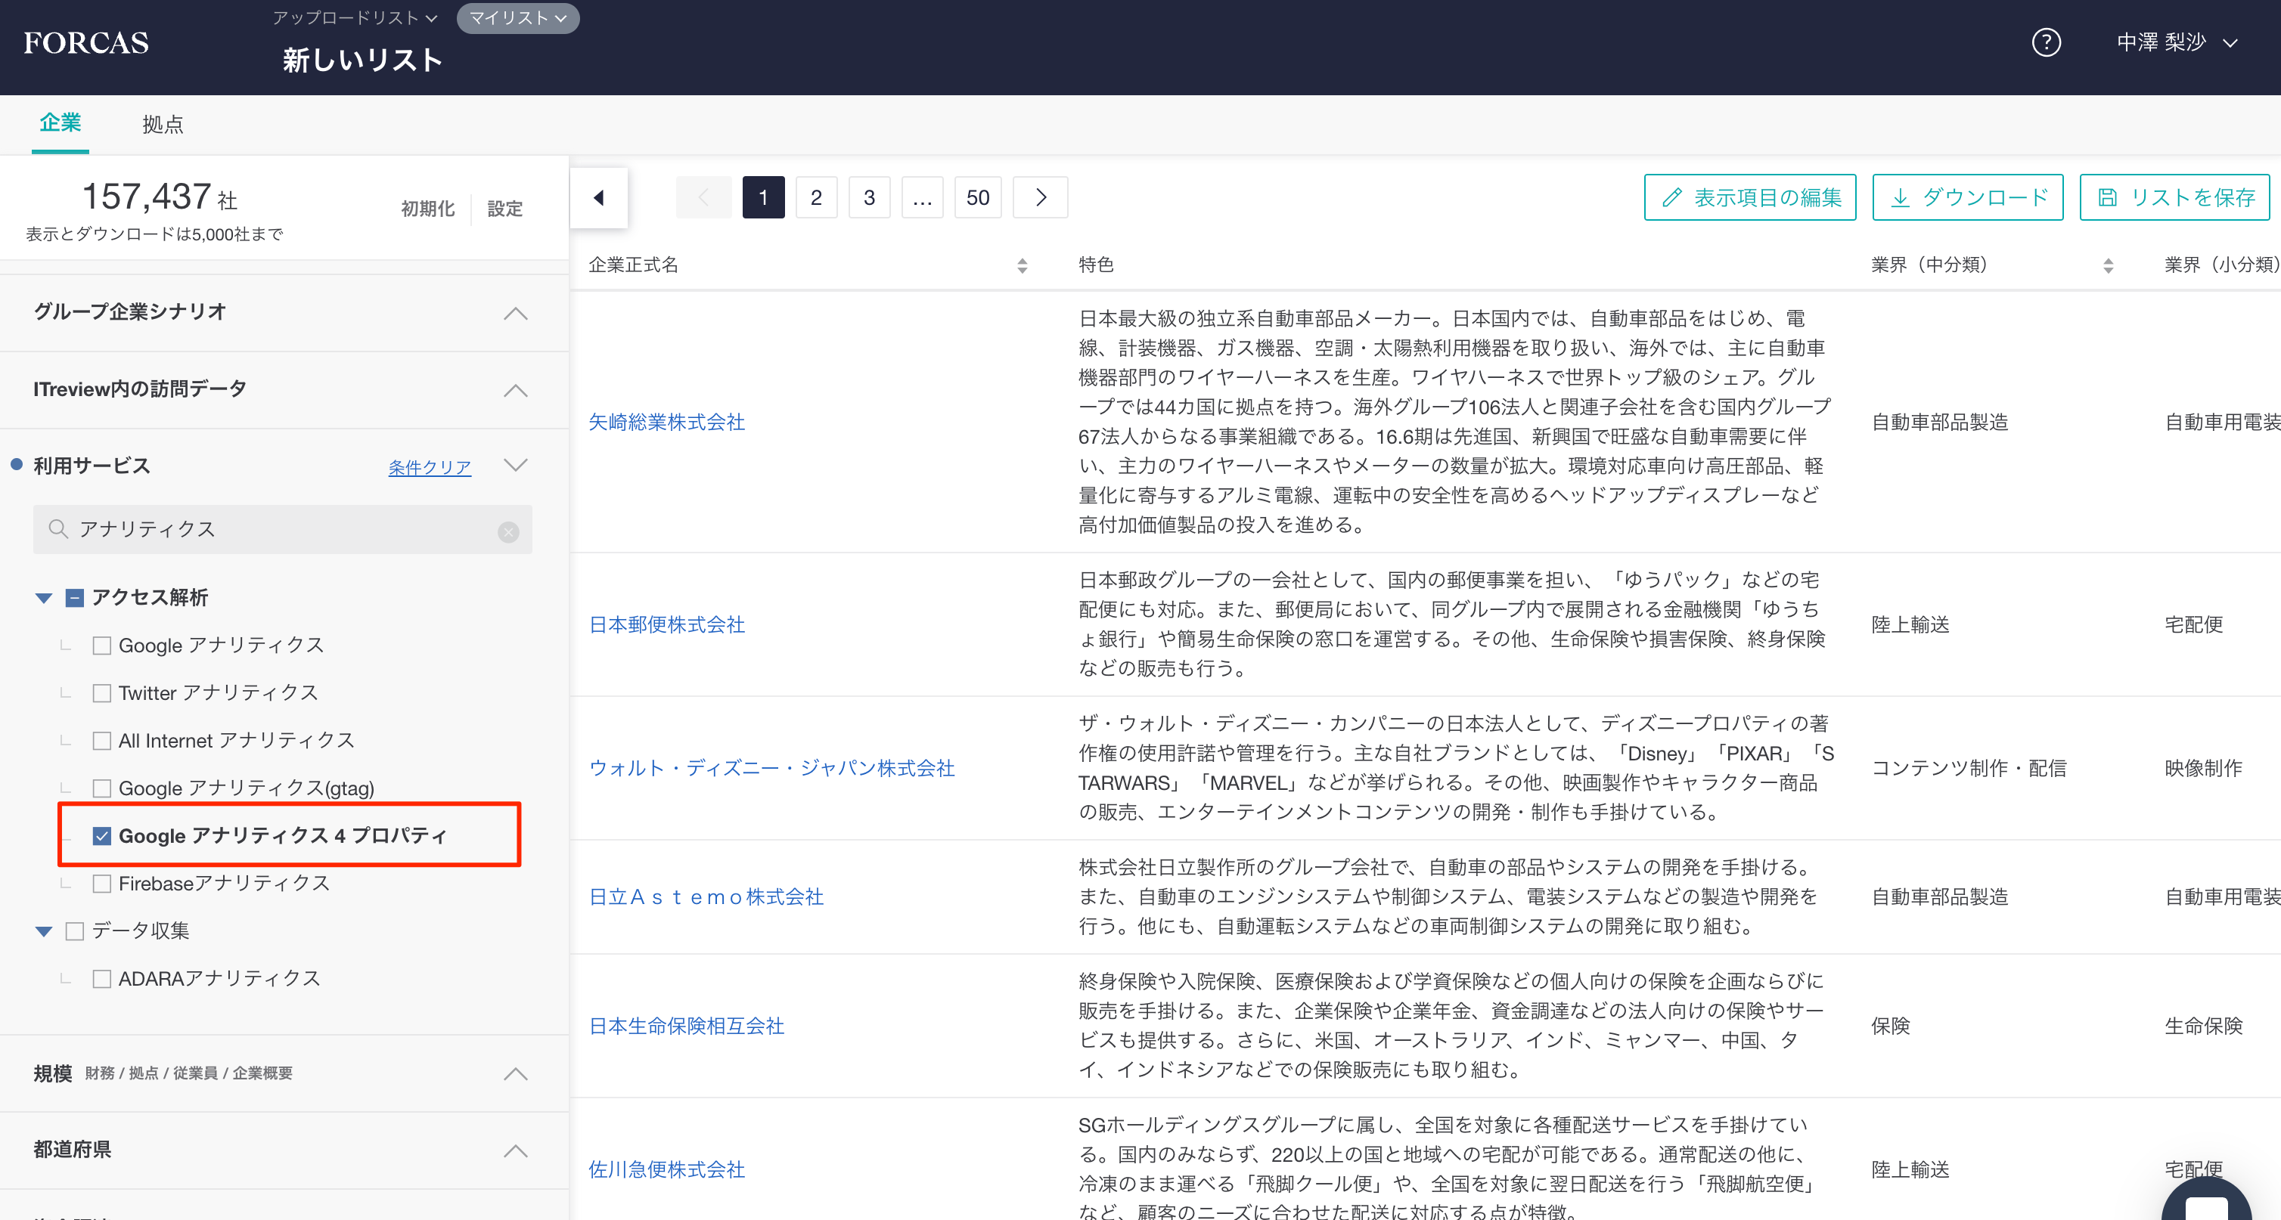Go to page 50
This screenshot has height=1220, width=2281.
pyautogui.click(x=978, y=197)
